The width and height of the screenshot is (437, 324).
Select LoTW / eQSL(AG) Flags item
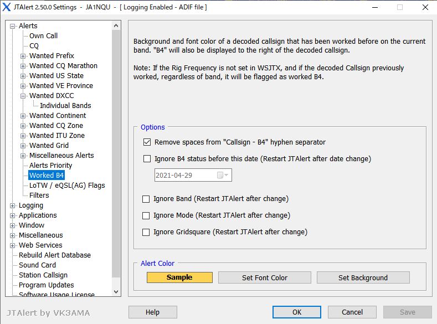[66, 186]
